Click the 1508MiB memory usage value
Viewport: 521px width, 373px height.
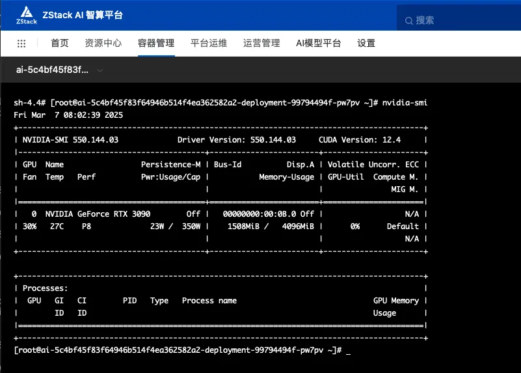click(243, 227)
